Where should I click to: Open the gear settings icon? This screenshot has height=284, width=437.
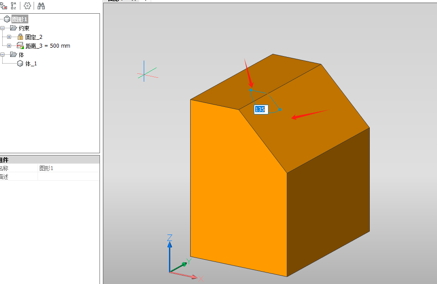pyautogui.click(x=27, y=6)
